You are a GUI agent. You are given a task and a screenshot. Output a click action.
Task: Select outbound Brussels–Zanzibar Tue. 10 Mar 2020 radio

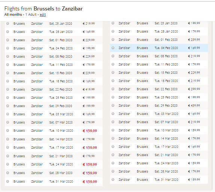[7, 131]
